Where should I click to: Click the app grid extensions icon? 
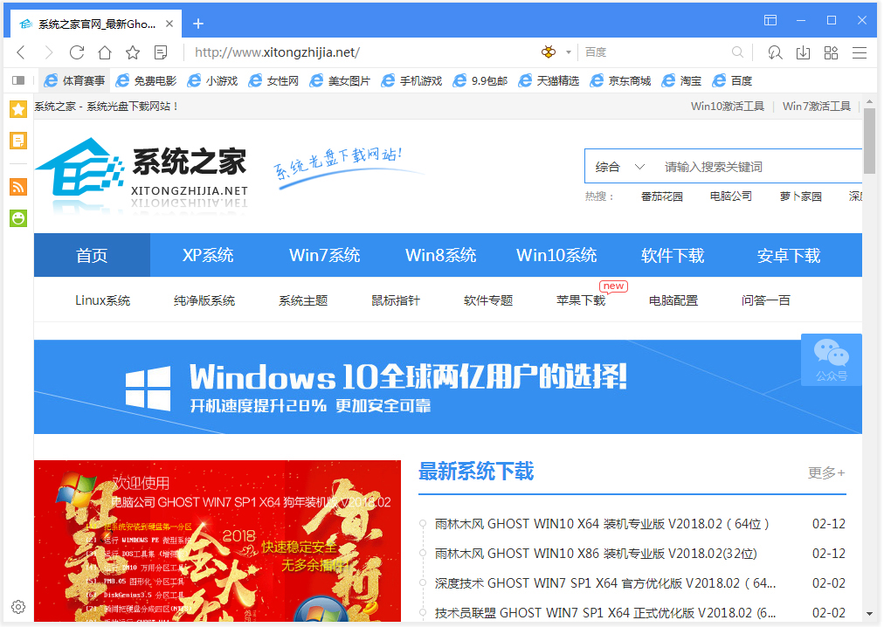point(831,52)
